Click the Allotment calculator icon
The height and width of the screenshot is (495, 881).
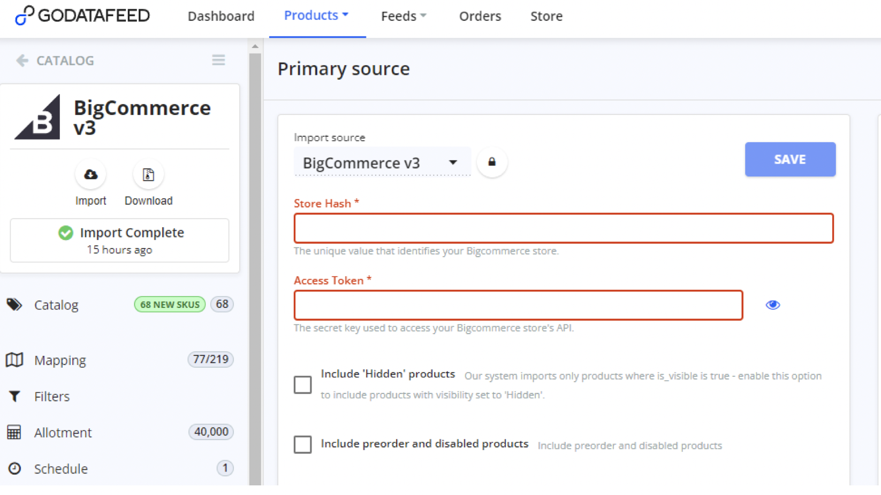14,432
